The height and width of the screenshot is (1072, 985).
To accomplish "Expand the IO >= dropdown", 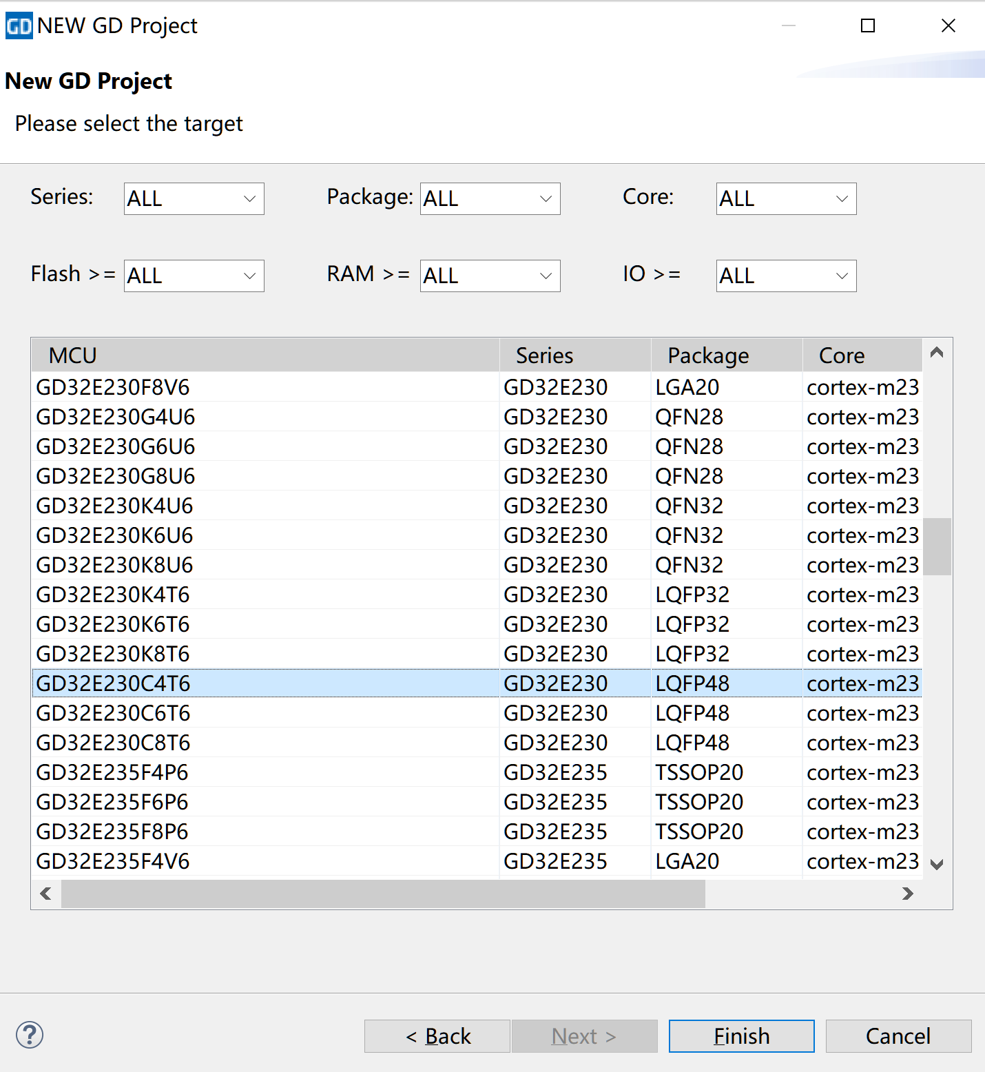I will (786, 276).
